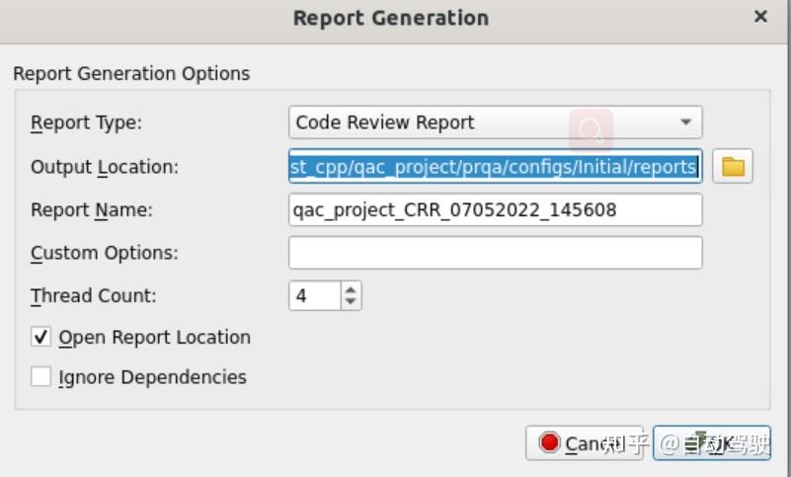The height and width of the screenshot is (477, 791).
Task: Click the faint red magnifier search icon
Action: pos(591,129)
